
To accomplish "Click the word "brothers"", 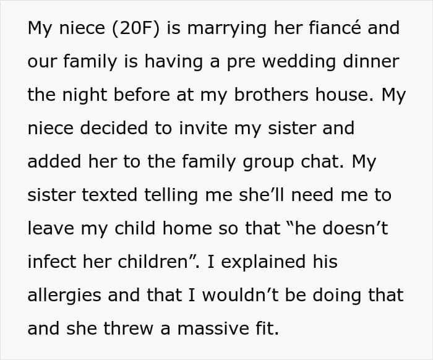I will 271,95.
